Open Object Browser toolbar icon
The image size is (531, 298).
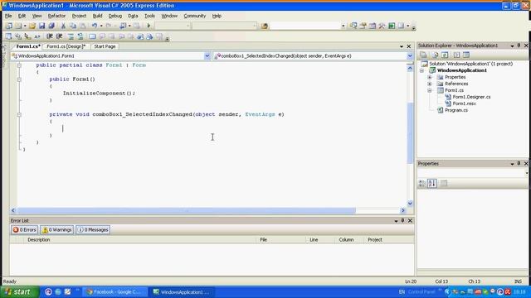[x=373, y=26]
